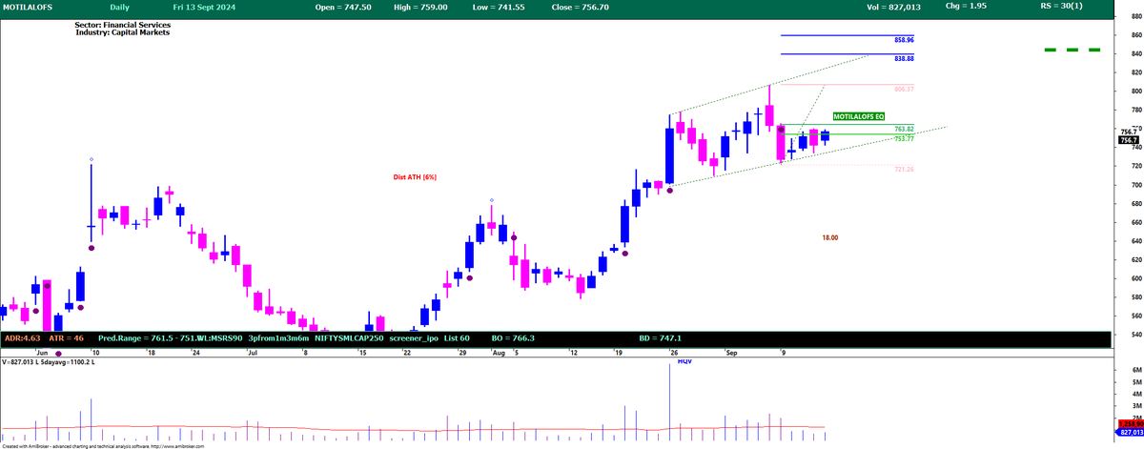Click the MOTILALOFS ticker symbol in header
Screen dimensions: 1144x449
tap(27, 8)
